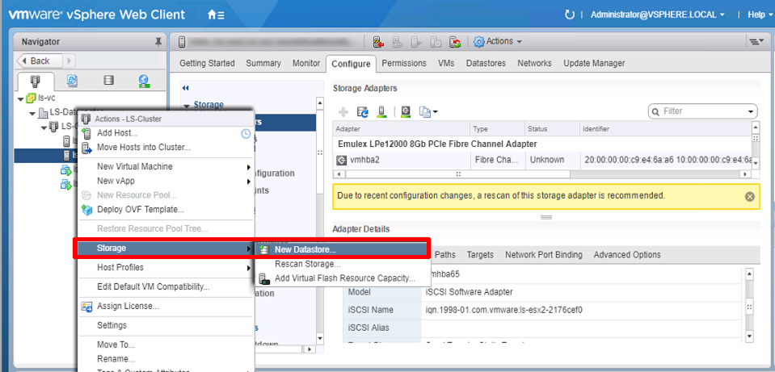Image resolution: width=775 pixels, height=372 pixels.
Task: Click the refresh icon in top header
Action: 570,15
